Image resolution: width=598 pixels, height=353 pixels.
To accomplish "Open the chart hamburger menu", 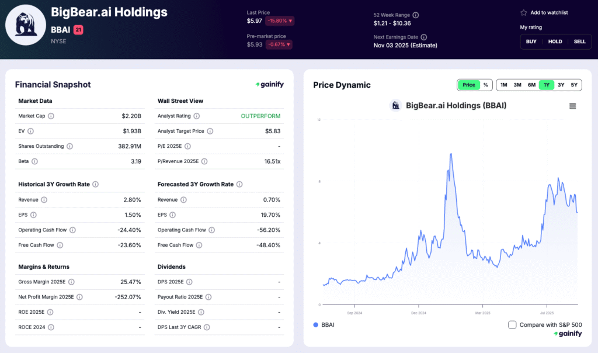I will point(572,106).
